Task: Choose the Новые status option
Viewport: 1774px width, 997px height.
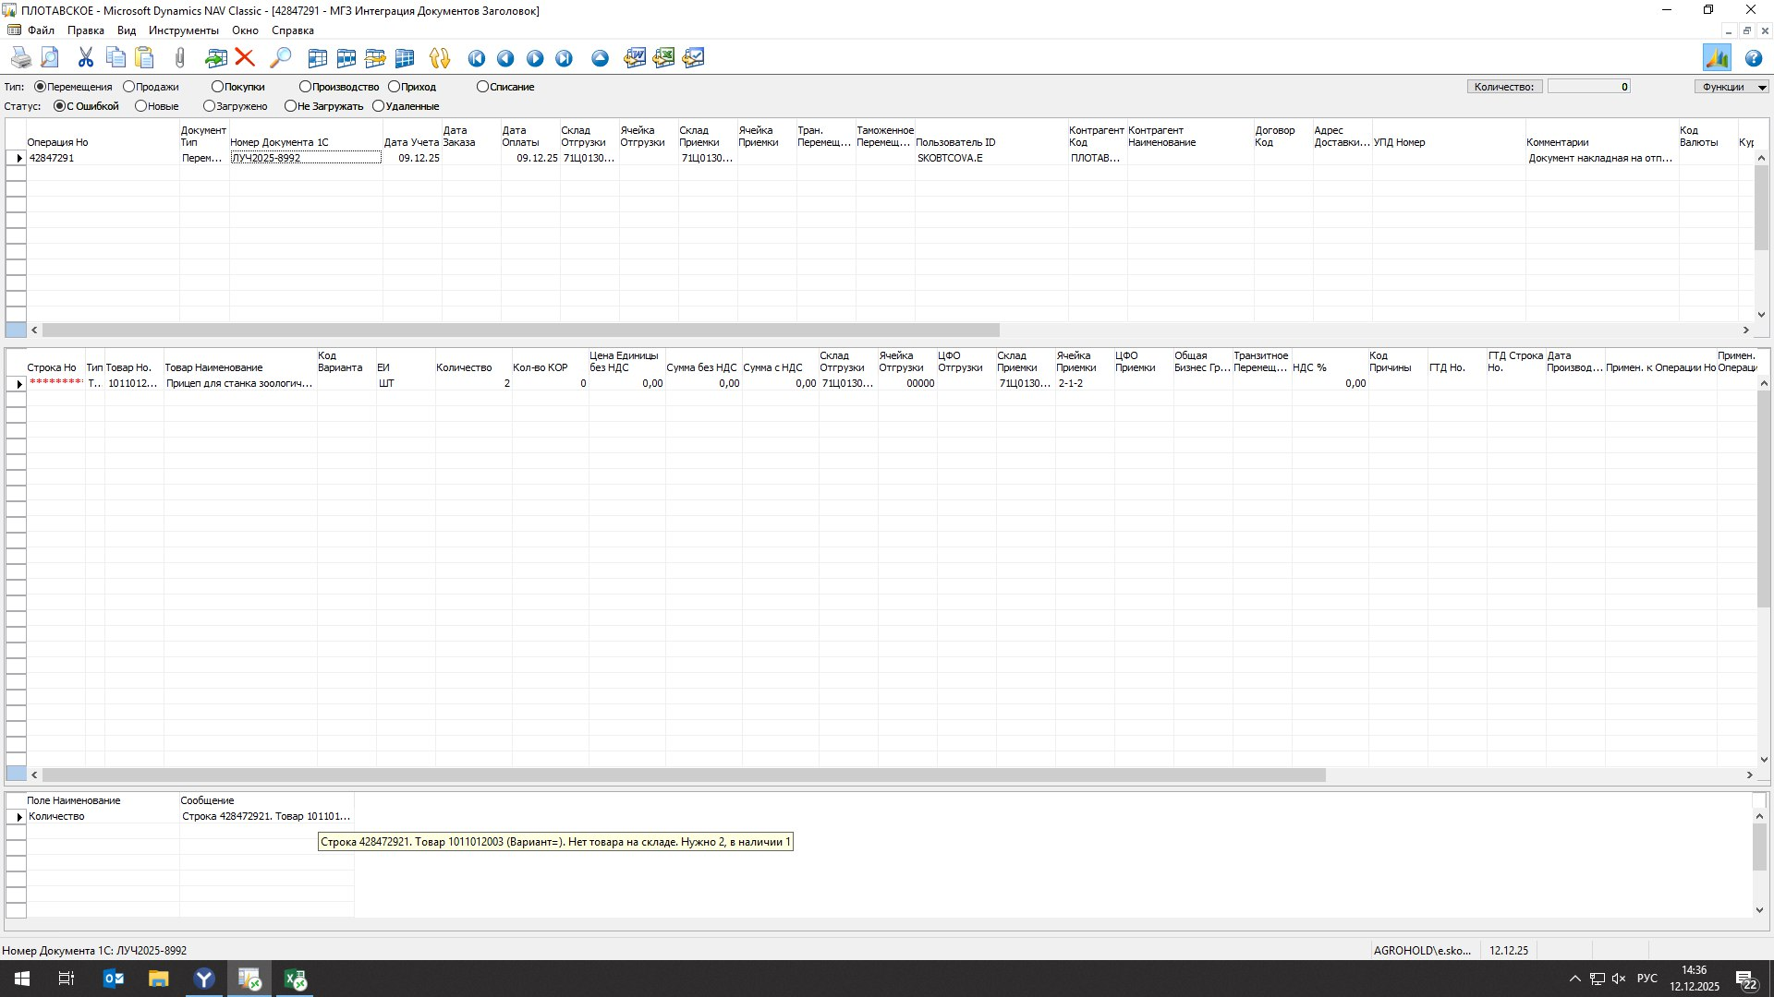Action: point(141,106)
